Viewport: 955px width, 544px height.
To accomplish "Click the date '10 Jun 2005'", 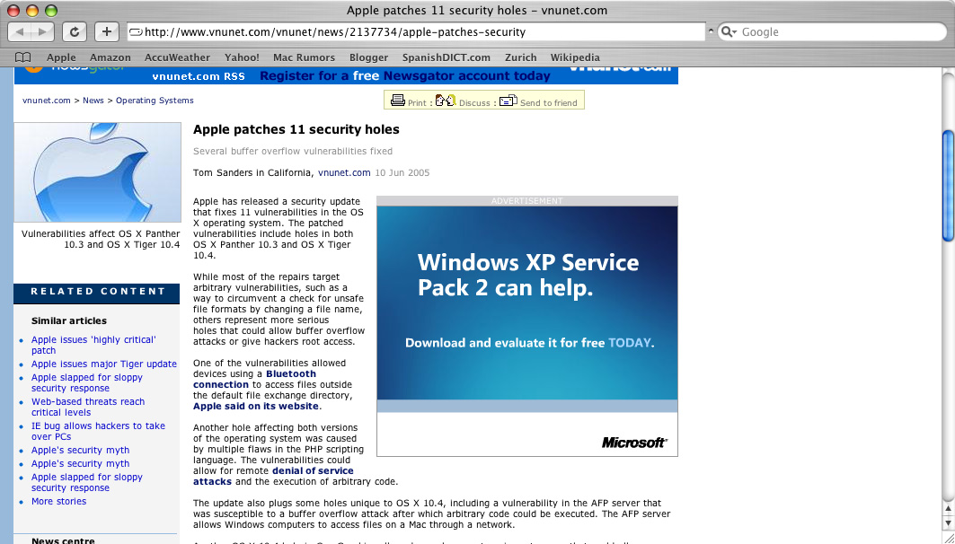I will [402, 173].
